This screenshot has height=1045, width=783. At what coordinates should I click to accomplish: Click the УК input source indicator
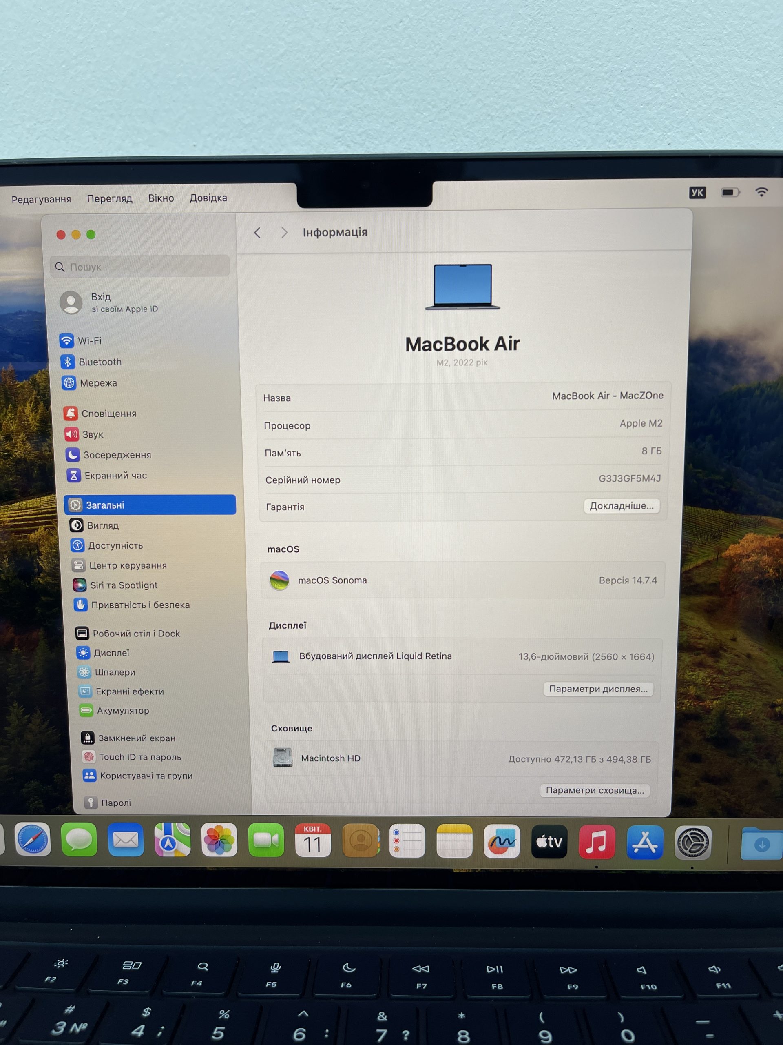697,192
